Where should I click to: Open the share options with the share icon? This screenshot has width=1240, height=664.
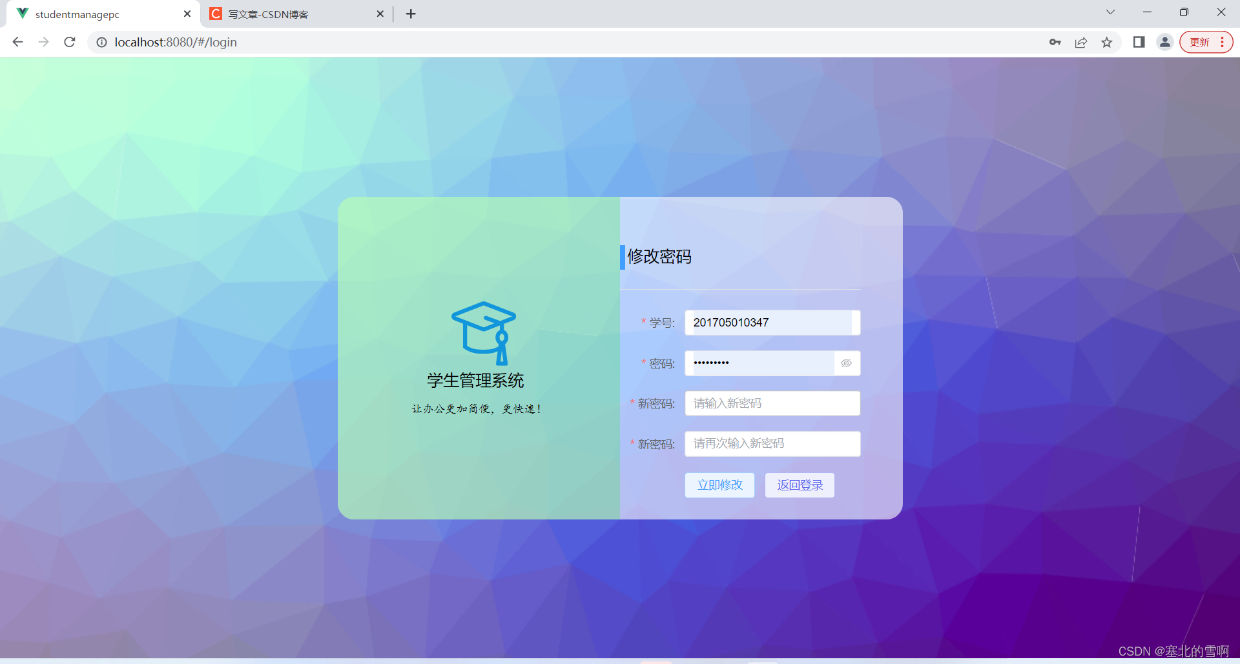1080,42
